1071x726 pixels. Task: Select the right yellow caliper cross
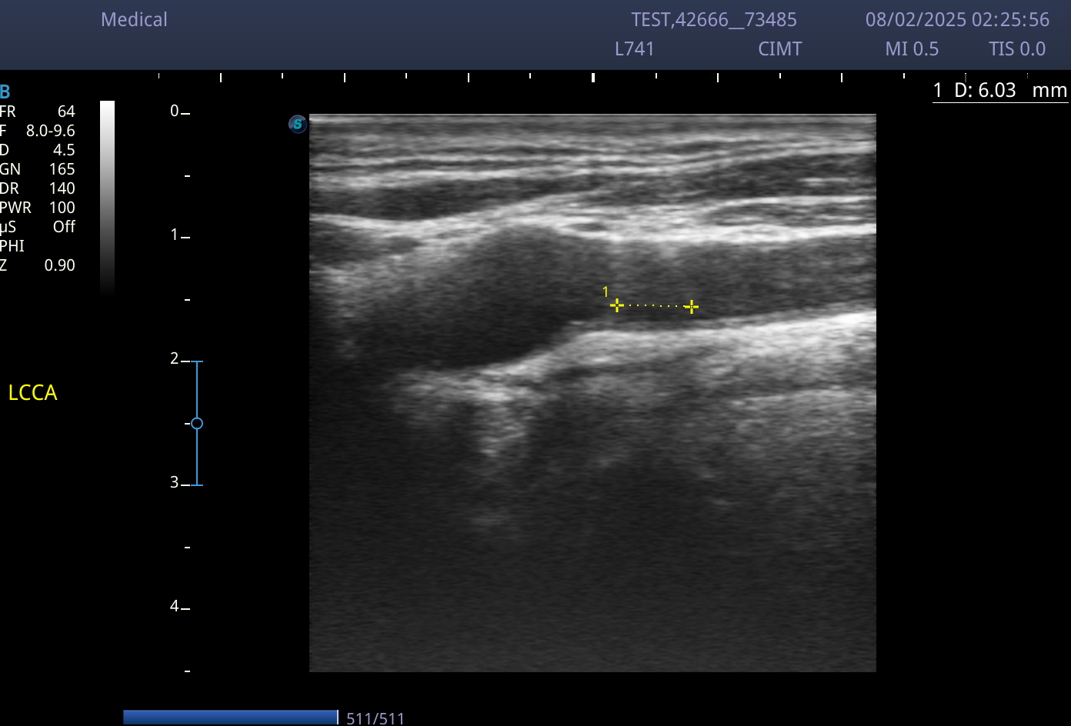[692, 306]
